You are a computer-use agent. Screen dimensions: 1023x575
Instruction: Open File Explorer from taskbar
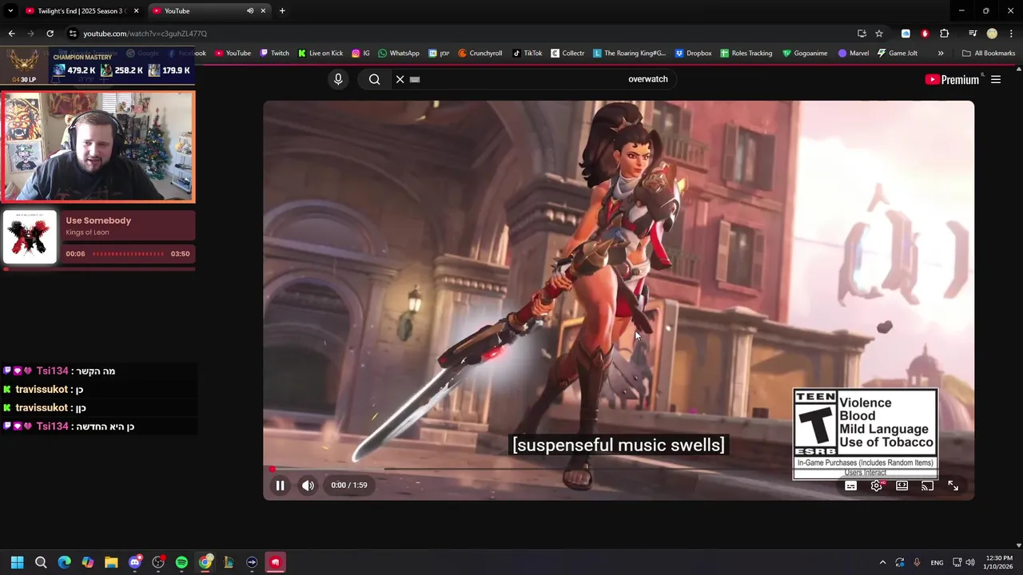[111, 562]
